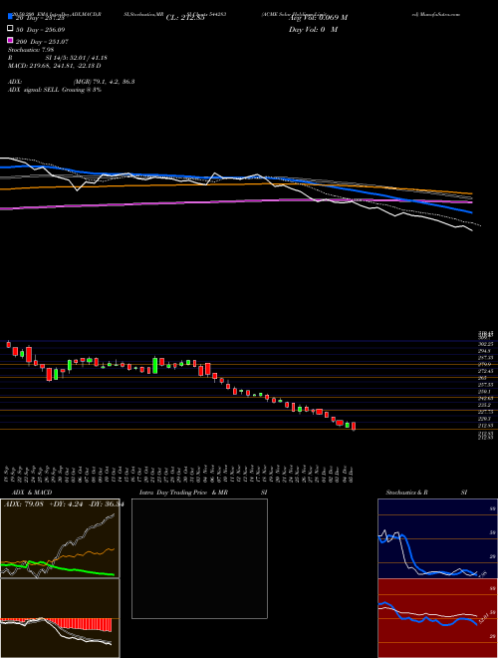Click the 'Stochastics: 7.98' reading
The height and width of the screenshot is (658, 498).
[x=31, y=50]
